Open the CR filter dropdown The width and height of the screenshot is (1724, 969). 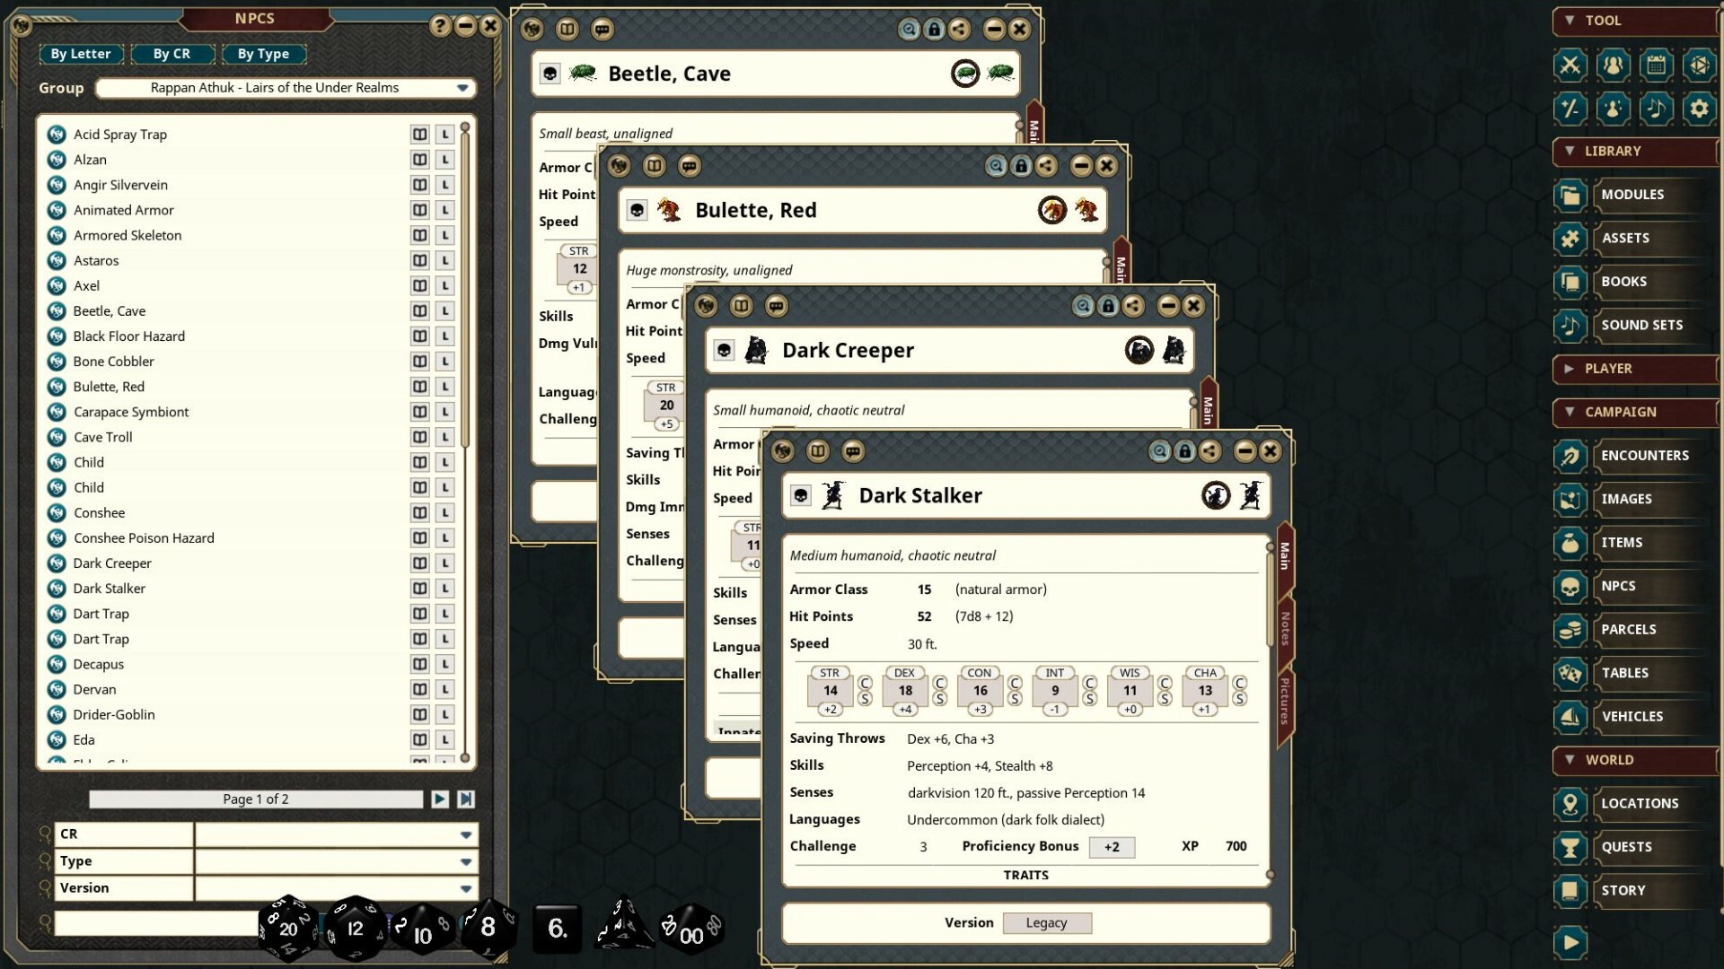point(466,834)
